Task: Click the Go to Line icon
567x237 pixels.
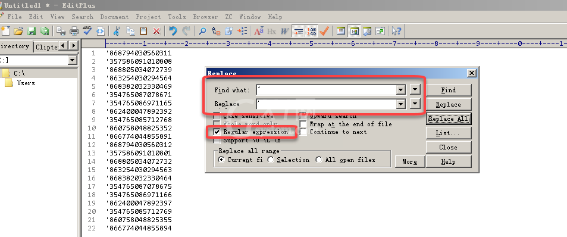Action: [242, 31]
